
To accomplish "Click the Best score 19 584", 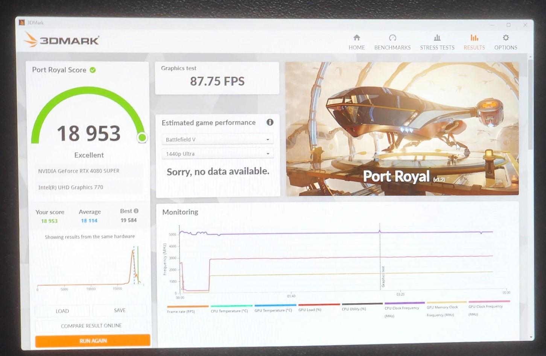I will point(128,220).
